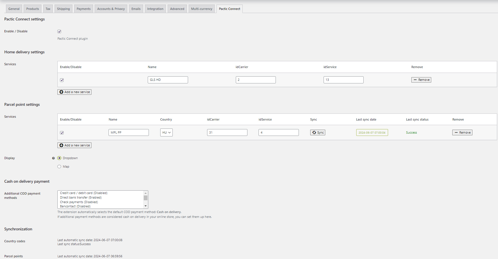Screen dimensions: 498x259
Task: Click the Synchronization heading
Action: pyautogui.click(x=18, y=229)
